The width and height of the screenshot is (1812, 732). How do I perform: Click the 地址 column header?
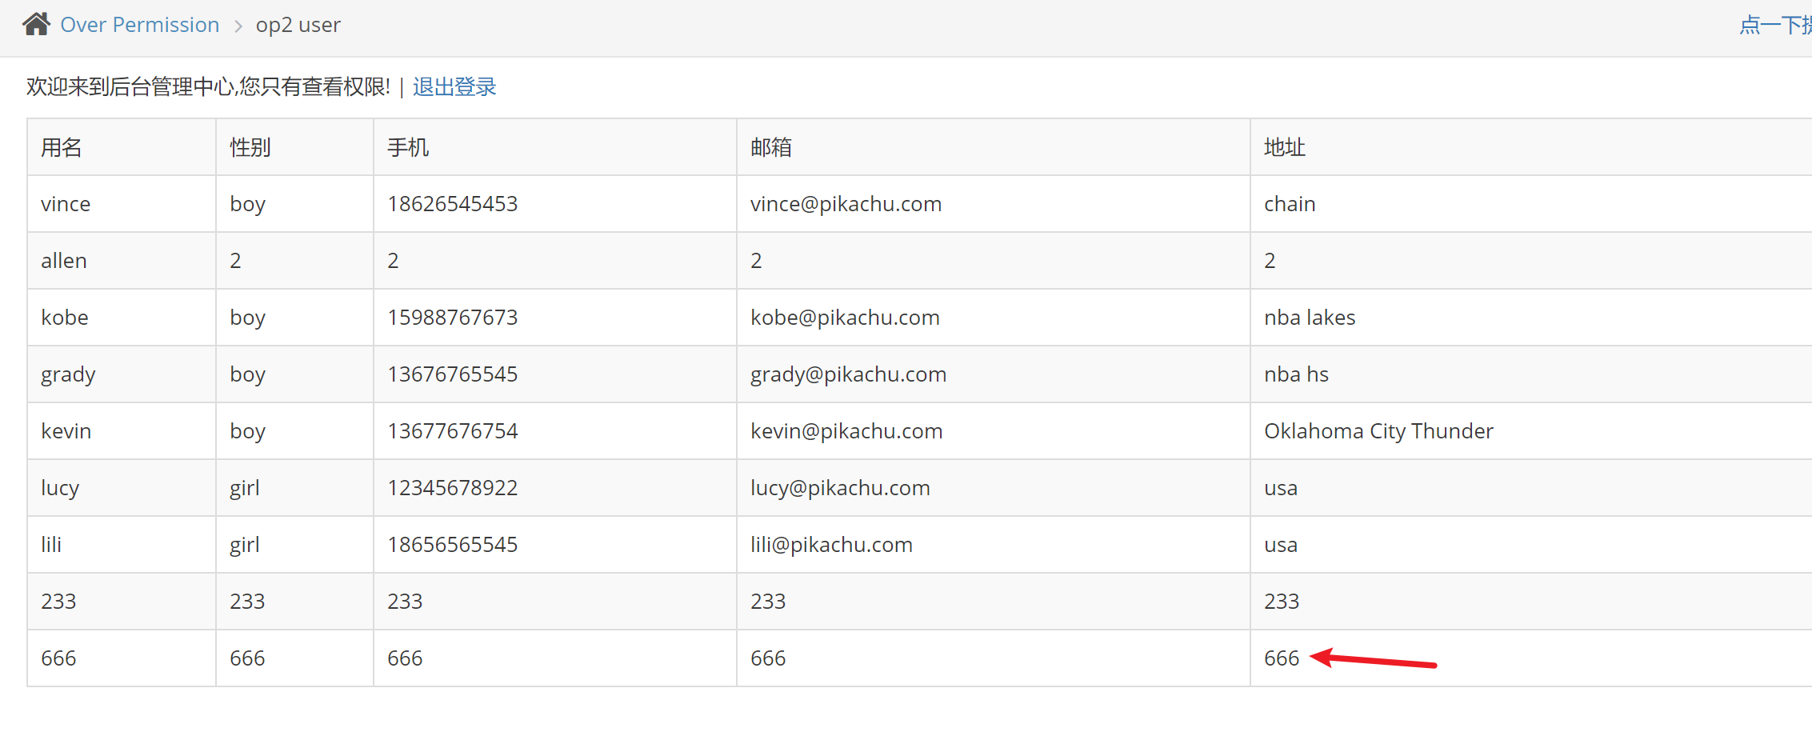tap(1284, 147)
